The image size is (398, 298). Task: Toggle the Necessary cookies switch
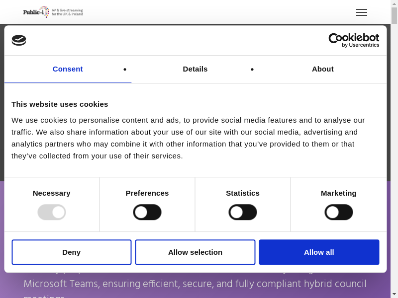click(52, 212)
